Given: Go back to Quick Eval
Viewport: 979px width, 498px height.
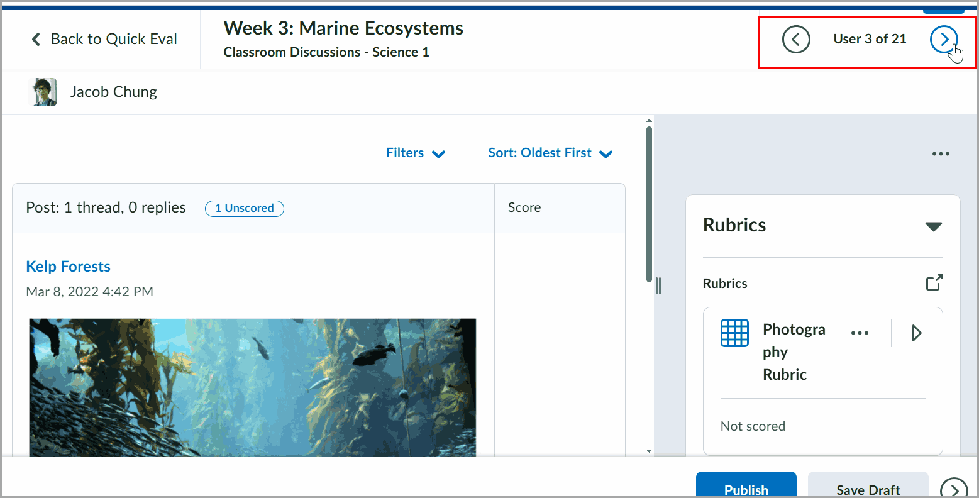Looking at the screenshot, I should point(104,39).
